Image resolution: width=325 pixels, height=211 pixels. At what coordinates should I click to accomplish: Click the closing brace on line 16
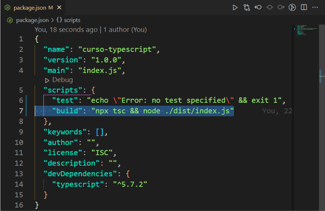[37, 205]
